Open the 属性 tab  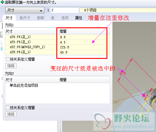[79, 18]
